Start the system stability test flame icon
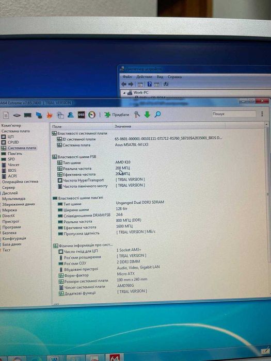This screenshot has height=361, width=271. pyautogui.click(x=50, y=115)
